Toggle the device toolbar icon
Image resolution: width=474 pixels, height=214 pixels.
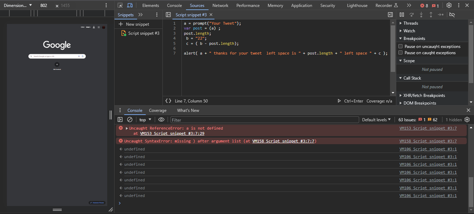130,6
